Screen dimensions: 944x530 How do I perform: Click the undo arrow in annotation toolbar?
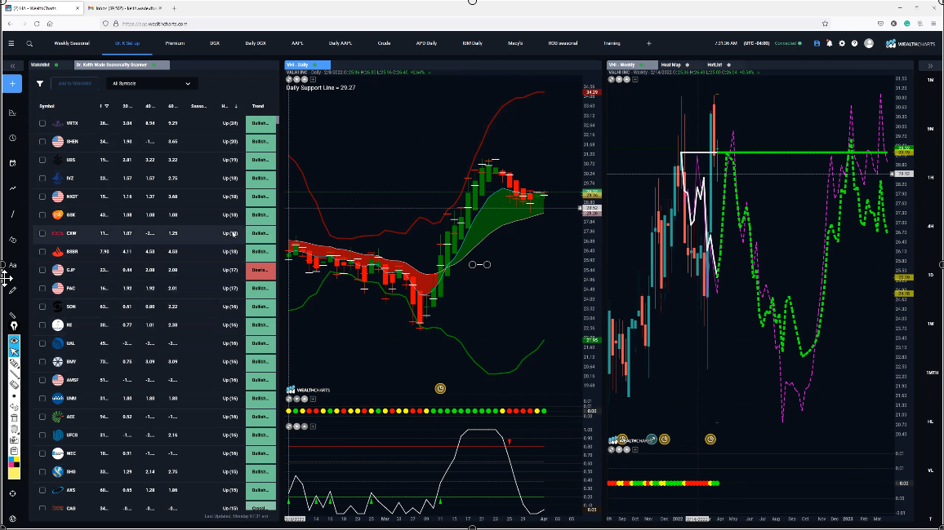(x=14, y=407)
